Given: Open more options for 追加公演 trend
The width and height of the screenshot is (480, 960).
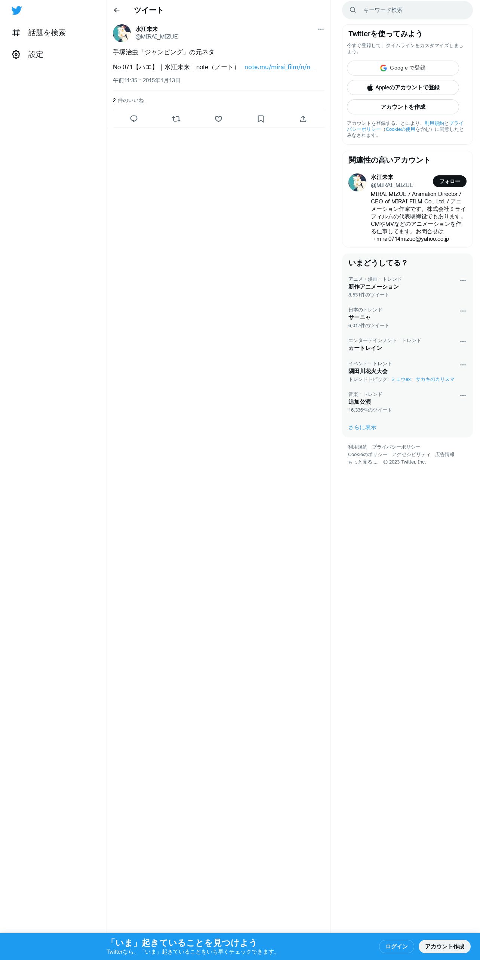Looking at the screenshot, I should 463,396.
